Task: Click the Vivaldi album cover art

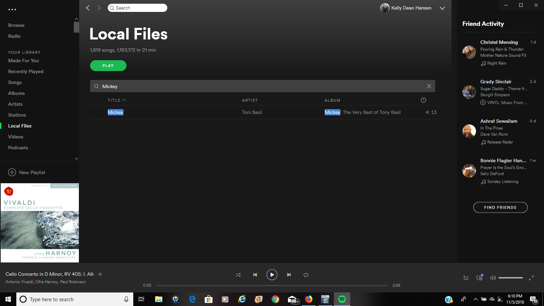Action: [x=40, y=223]
